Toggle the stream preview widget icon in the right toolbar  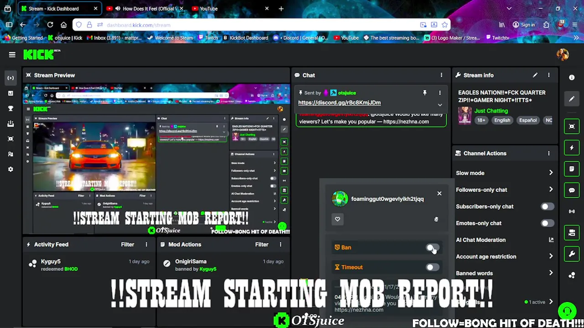[x=572, y=126]
